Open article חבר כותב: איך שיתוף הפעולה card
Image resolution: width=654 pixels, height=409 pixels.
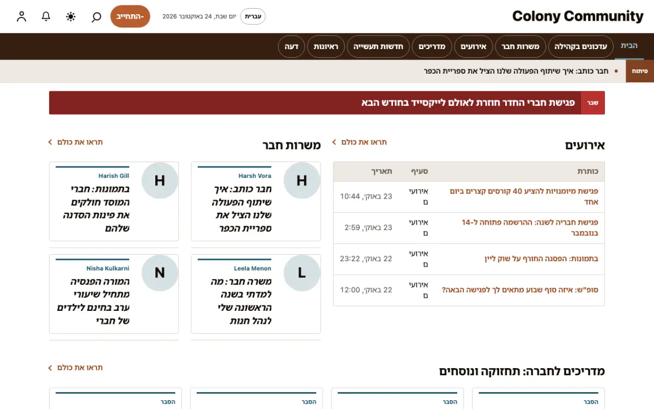click(241, 209)
